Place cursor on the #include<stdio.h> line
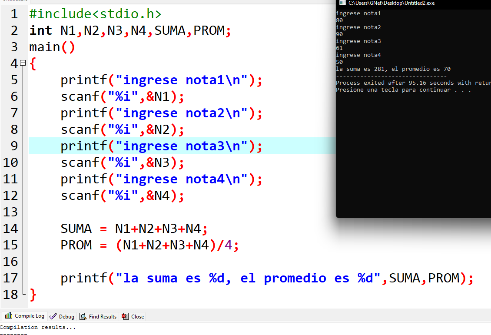This screenshot has height=335, width=491. point(95,14)
